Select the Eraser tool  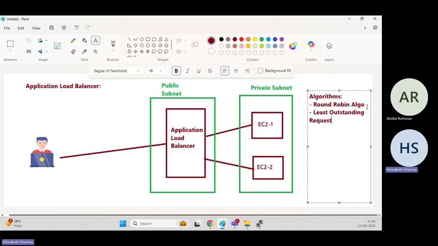pyautogui.click(x=73, y=52)
